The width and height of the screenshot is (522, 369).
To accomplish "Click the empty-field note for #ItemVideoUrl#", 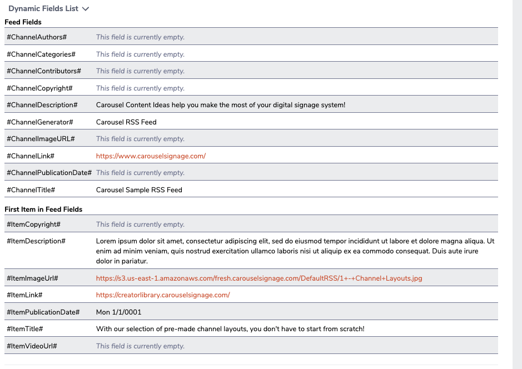I will [140, 346].
